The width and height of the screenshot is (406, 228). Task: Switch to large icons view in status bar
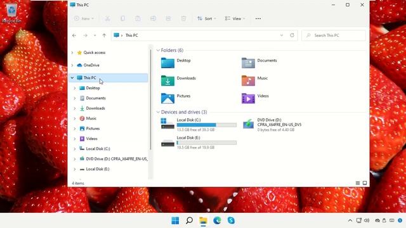365,183
